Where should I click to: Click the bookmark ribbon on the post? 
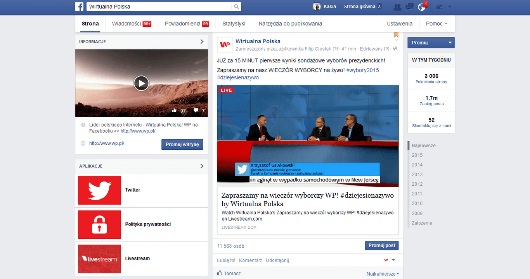click(396, 34)
